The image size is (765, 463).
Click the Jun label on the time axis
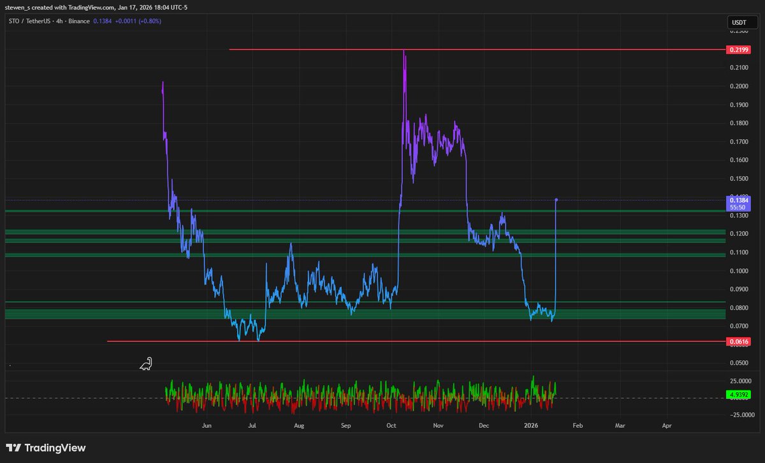[x=206, y=425]
